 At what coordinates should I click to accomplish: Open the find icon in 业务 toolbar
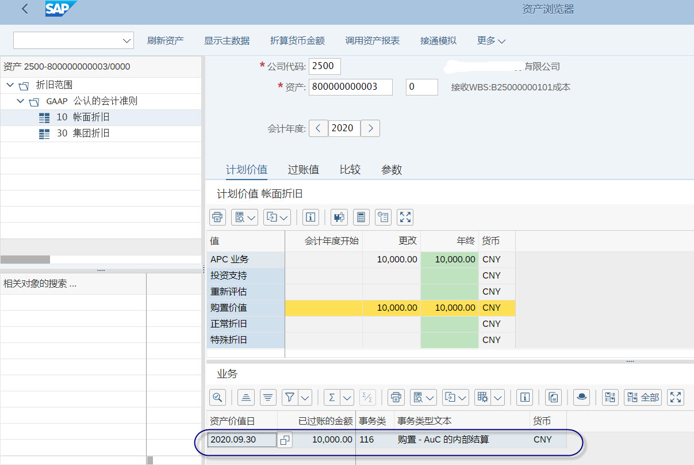coord(218,397)
